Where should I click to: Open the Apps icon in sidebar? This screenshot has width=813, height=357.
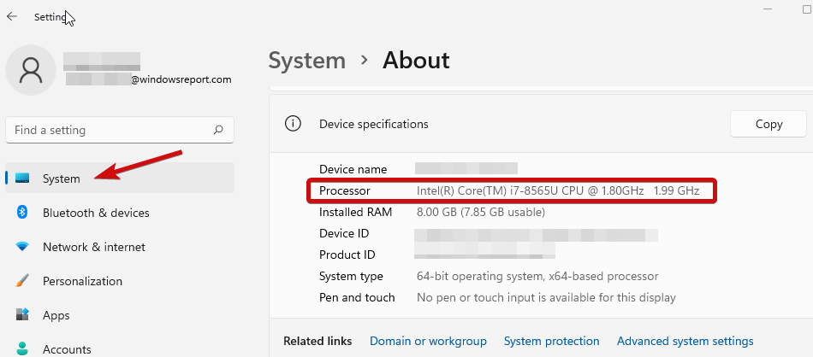(x=23, y=315)
